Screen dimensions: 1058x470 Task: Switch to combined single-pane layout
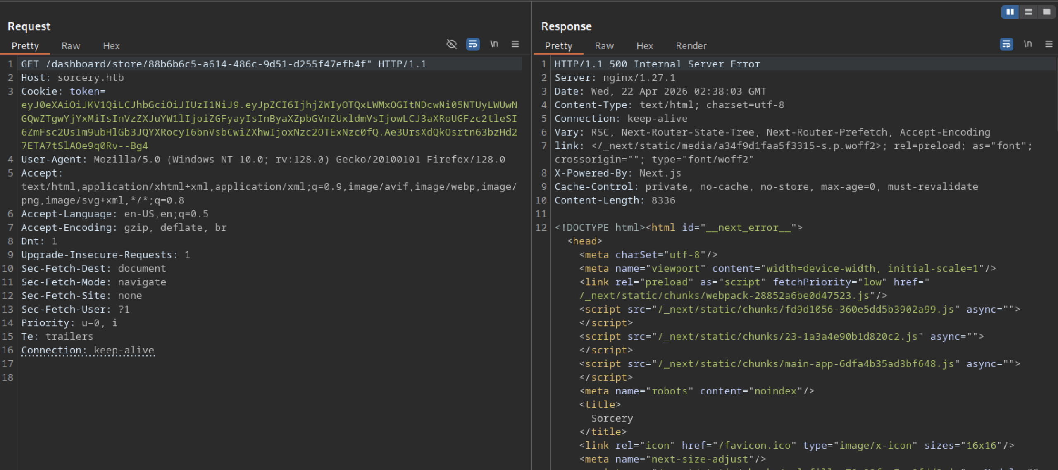(x=1046, y=12)
